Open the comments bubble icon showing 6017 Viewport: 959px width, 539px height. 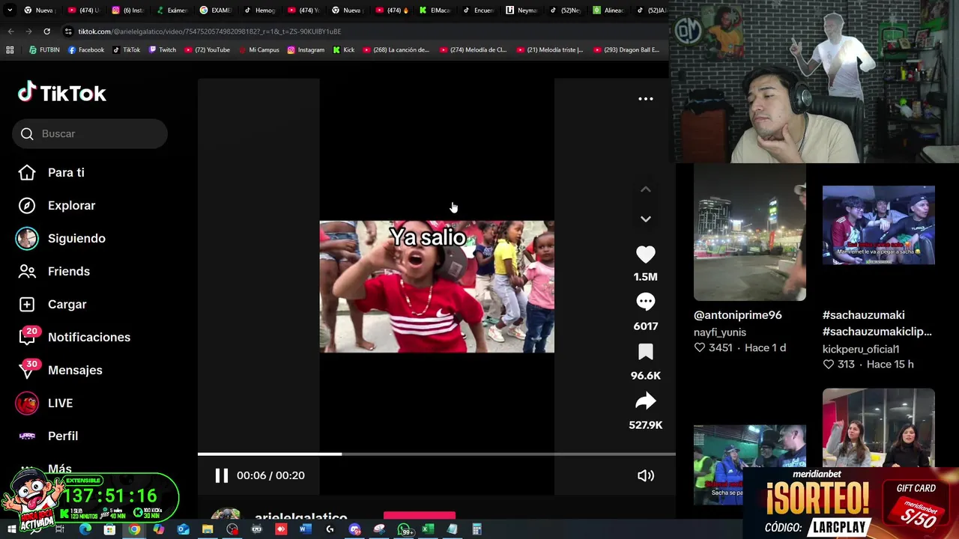645,302
